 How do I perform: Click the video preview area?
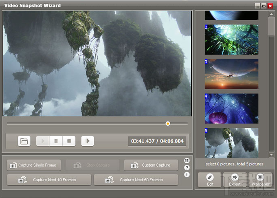(x=97, y=64)
